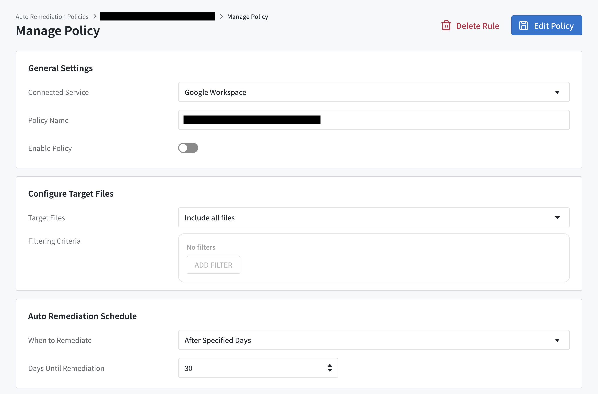
Task: Click the ADD FILTER button
Action: pyautogui.click(x=213, y=265)
